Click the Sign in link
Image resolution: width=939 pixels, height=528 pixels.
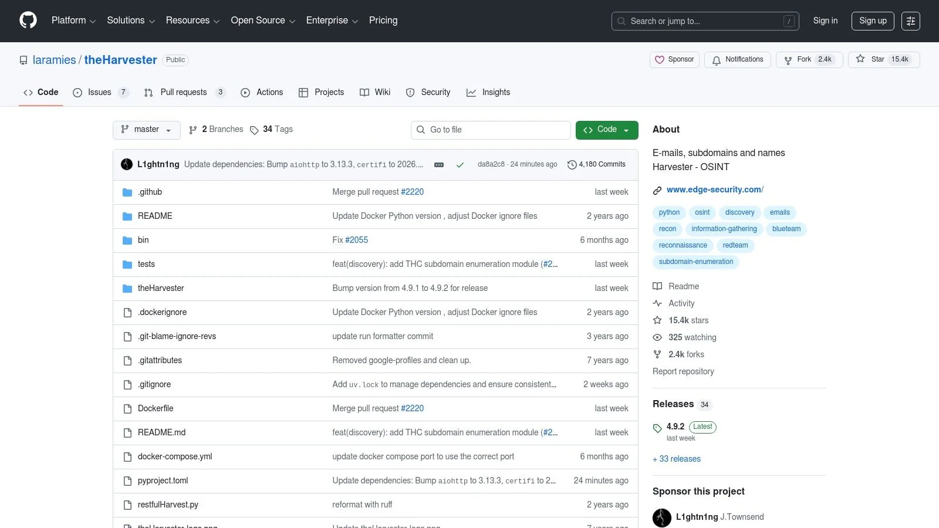coord(825,21)
